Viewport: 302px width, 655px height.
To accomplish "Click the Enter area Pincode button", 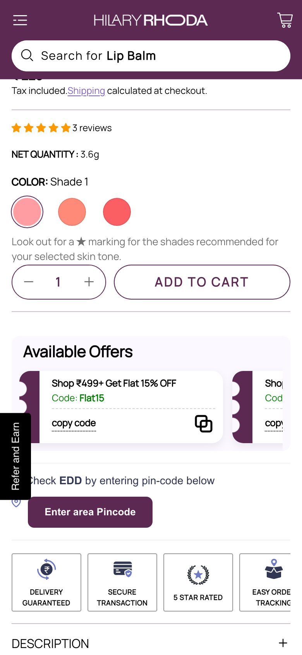I will (x=90, y=512).
